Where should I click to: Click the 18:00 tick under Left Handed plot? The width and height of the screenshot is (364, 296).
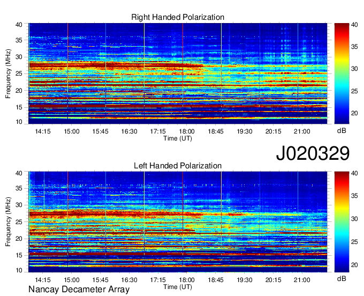point(187,280)
